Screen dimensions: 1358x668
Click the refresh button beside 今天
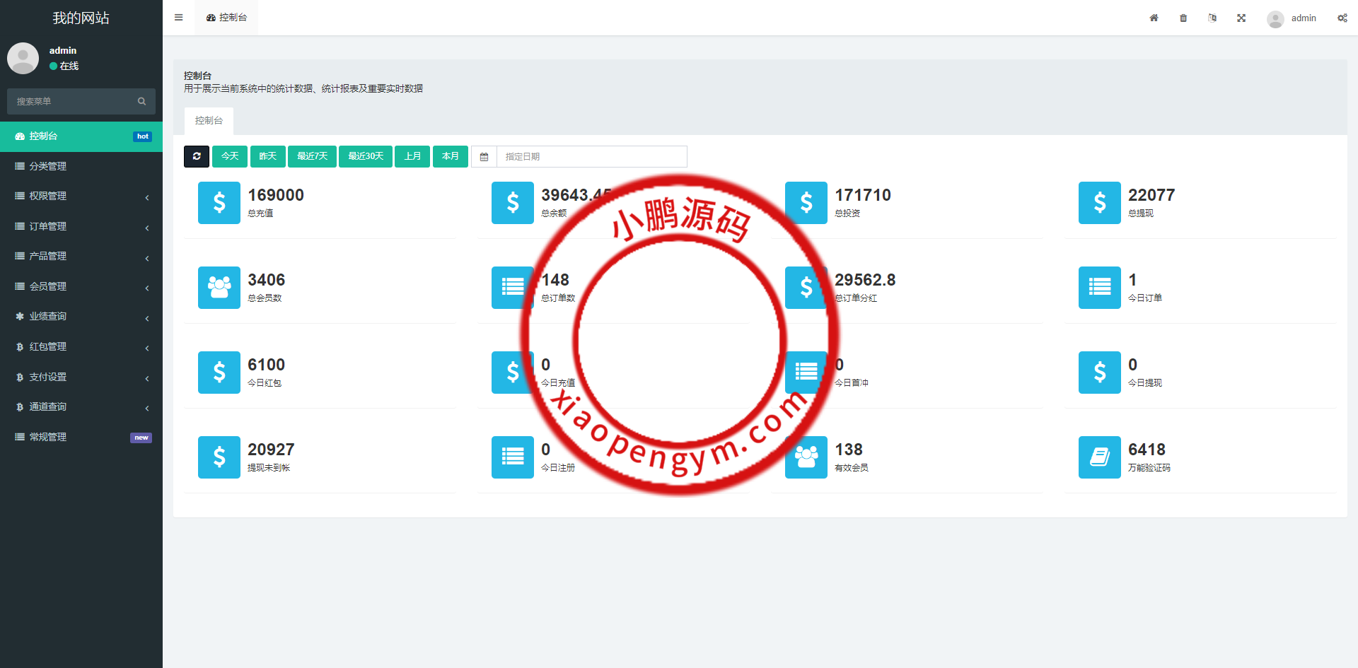click(197, 156)
